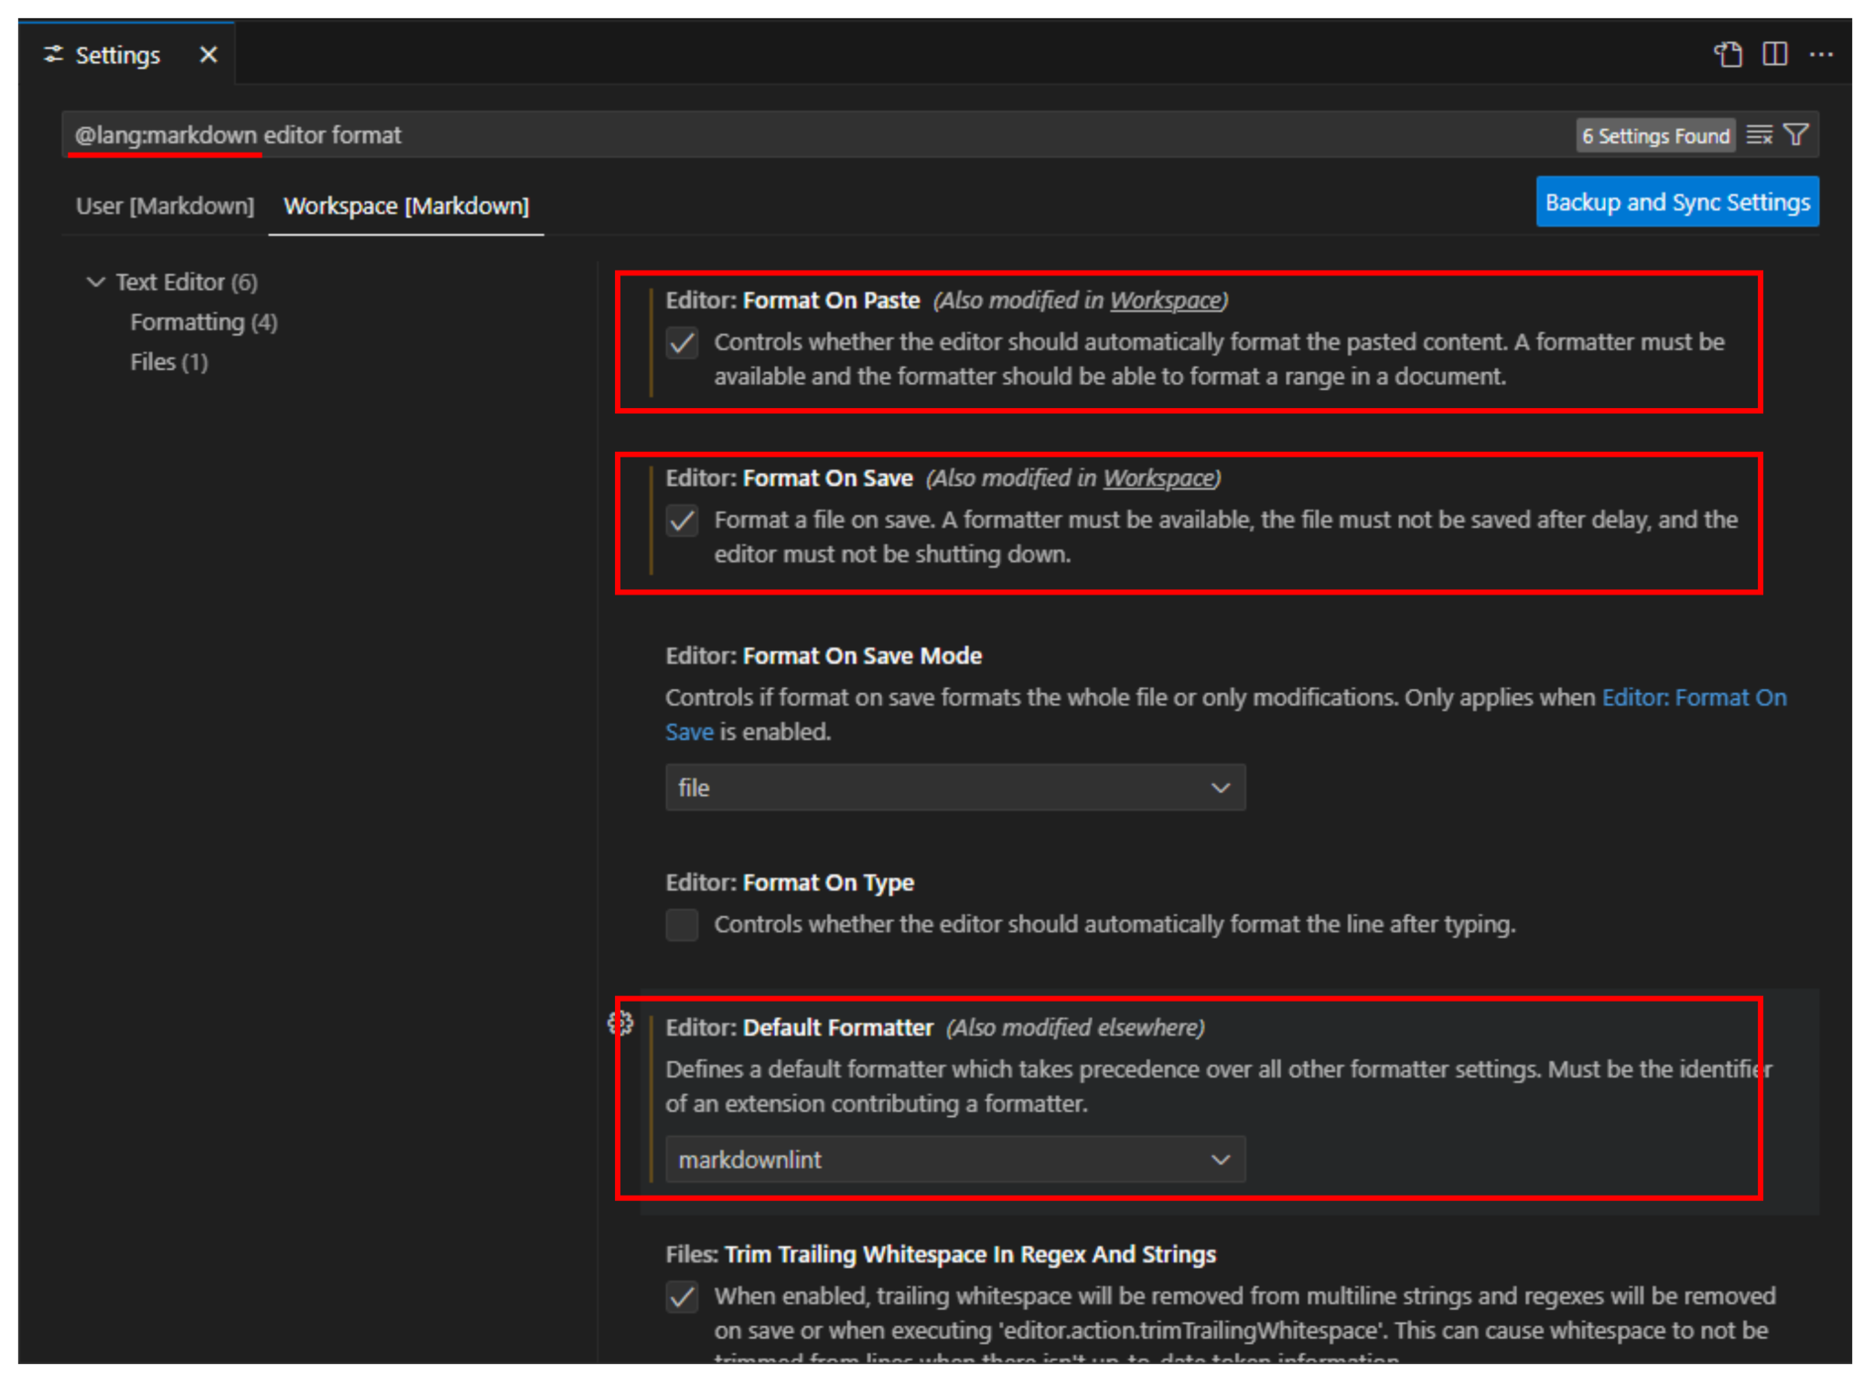This screenshot has height=1384, width=1874.
Task: Open Format On Save Mode dropdown
Action: (954, 788)
